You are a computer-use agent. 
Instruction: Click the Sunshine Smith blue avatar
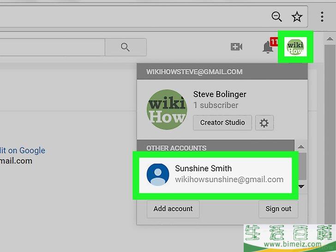(158, 174)
